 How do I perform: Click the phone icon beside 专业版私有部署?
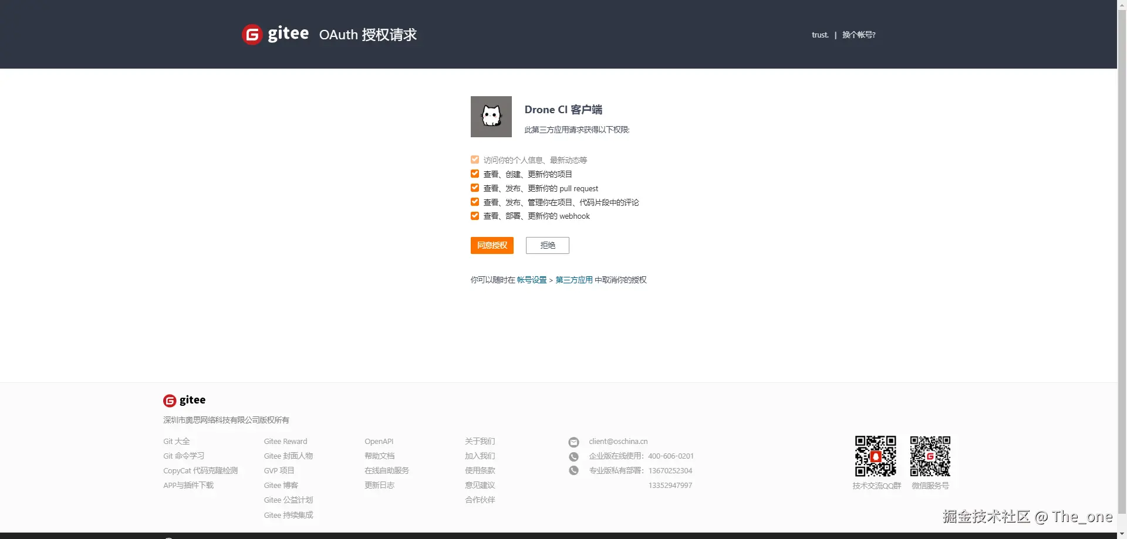(x=573, y=470)
